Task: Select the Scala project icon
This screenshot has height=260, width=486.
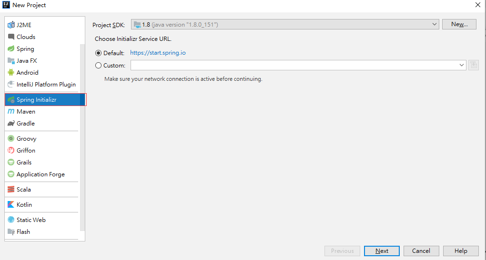Action: pyautogui.click(x=11, y=190)
